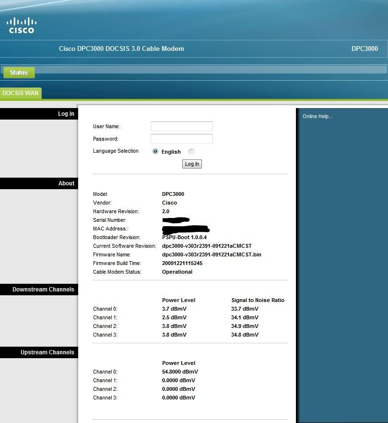Click the Hardware Revision value 2.0
The image size is (388, 423).
tap(165, 211)
